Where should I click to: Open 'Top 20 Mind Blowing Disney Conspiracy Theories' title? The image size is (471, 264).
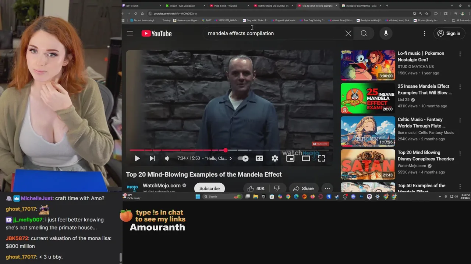(x=426, y=155)
